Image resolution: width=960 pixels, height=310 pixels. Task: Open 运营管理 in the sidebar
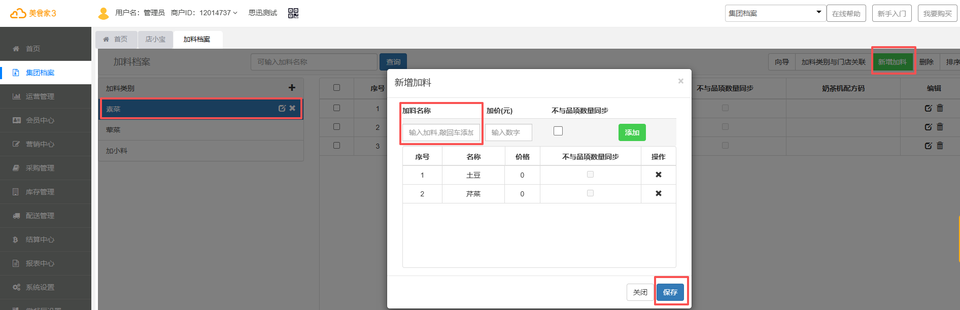tap(40, 96)
